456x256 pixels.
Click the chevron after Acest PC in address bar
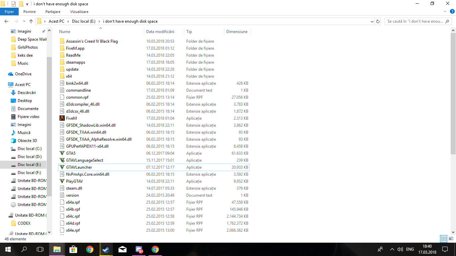tap(68, 21)
